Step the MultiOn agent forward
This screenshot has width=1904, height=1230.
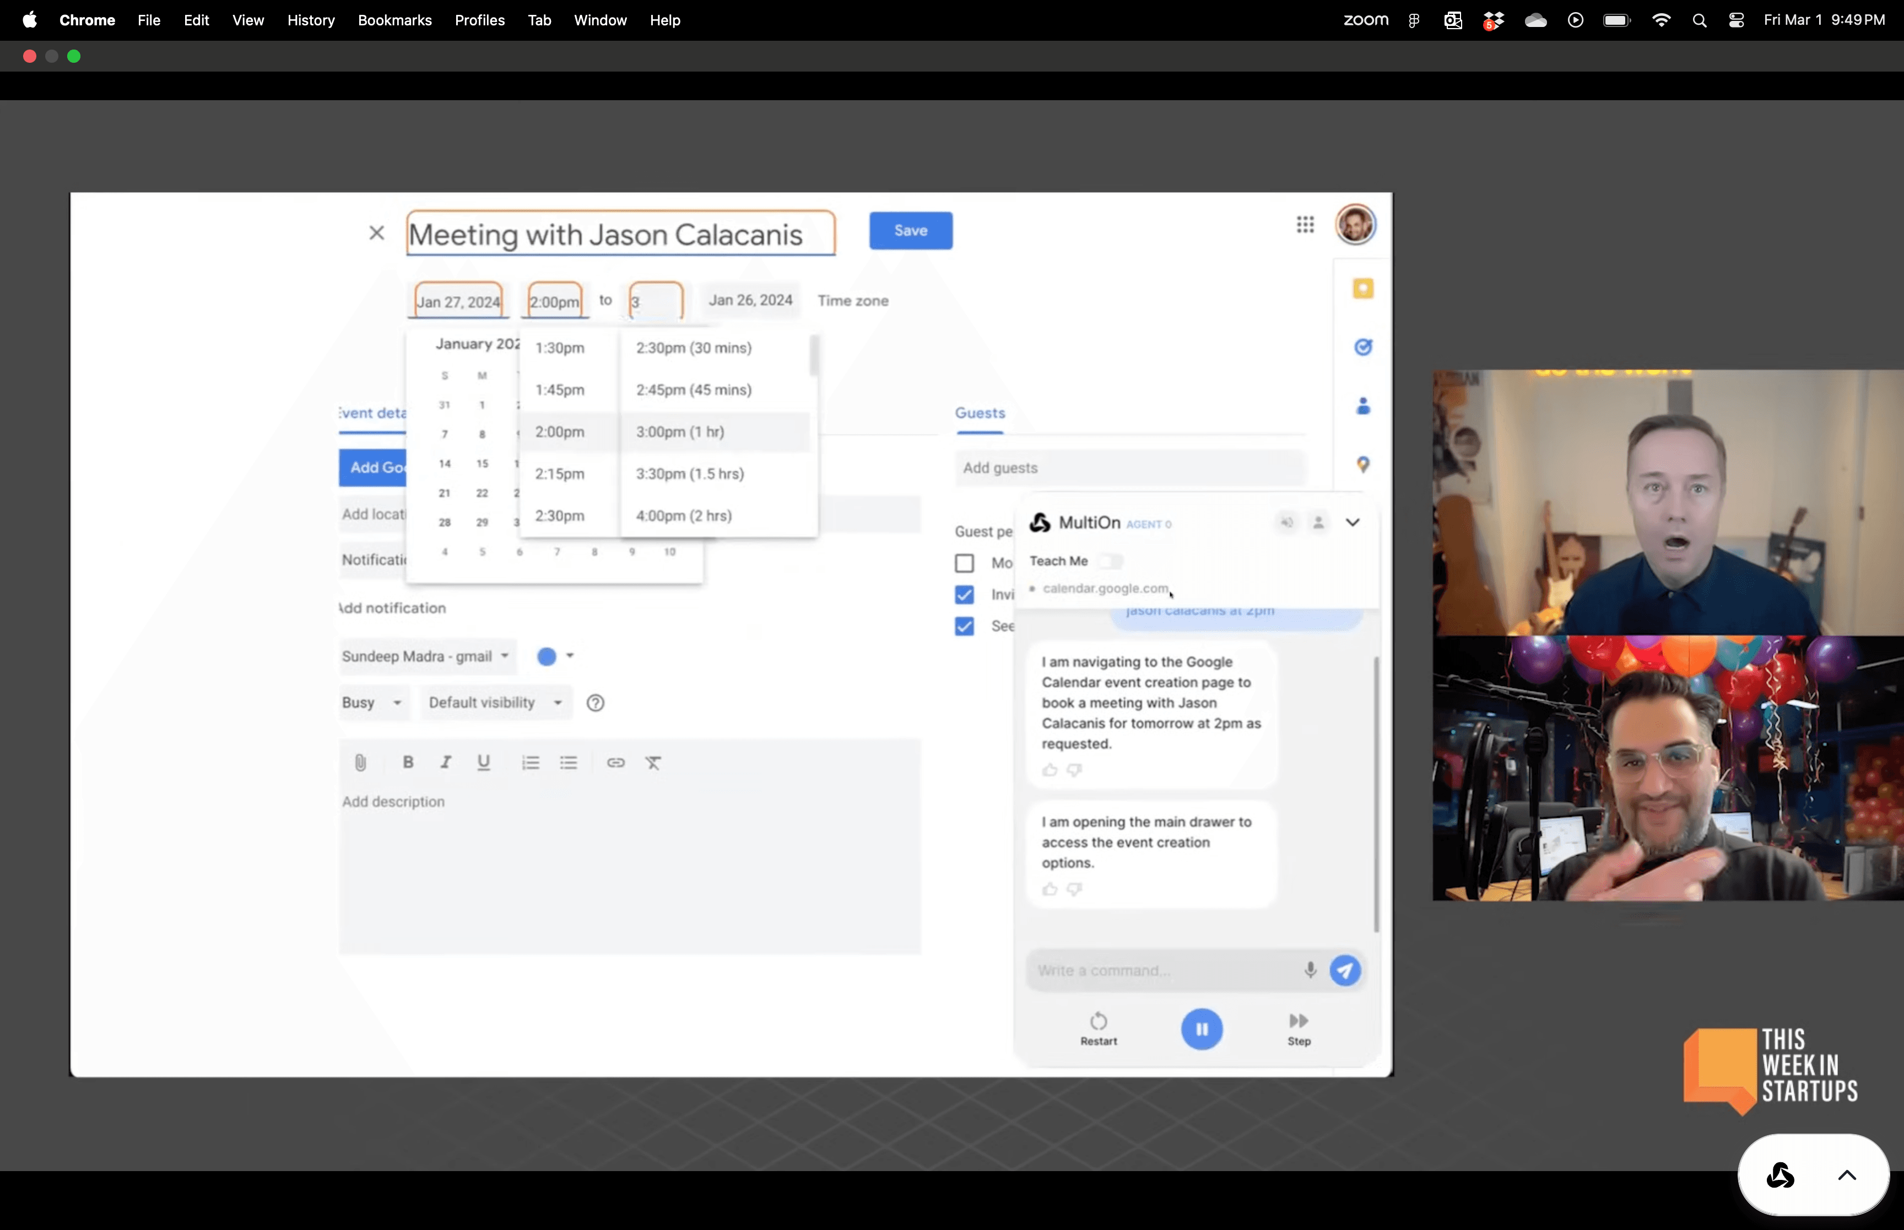point(1299,1028)
